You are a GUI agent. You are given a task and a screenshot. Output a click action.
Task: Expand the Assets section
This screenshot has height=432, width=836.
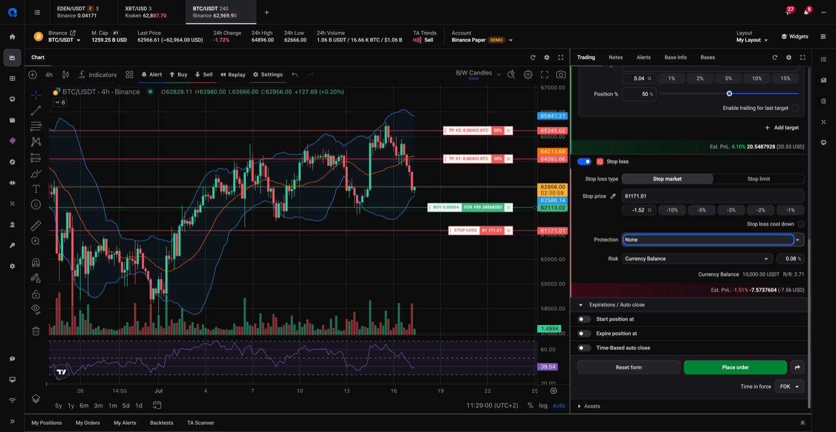click(x=579, y=406)
